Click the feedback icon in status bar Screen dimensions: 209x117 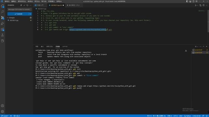tap(203, 116)
